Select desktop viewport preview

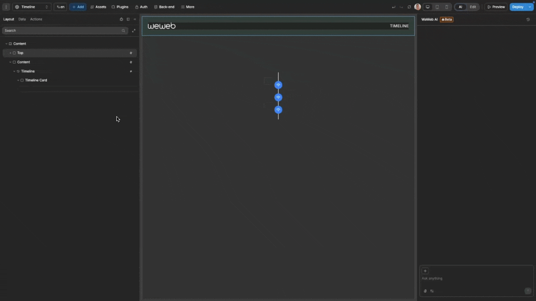(x=428, y=7)
